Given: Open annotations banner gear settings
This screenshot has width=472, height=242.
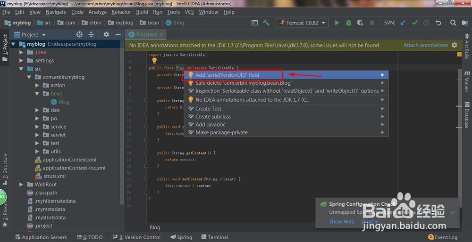Looking at the screenshot, I should click(454, 45).
